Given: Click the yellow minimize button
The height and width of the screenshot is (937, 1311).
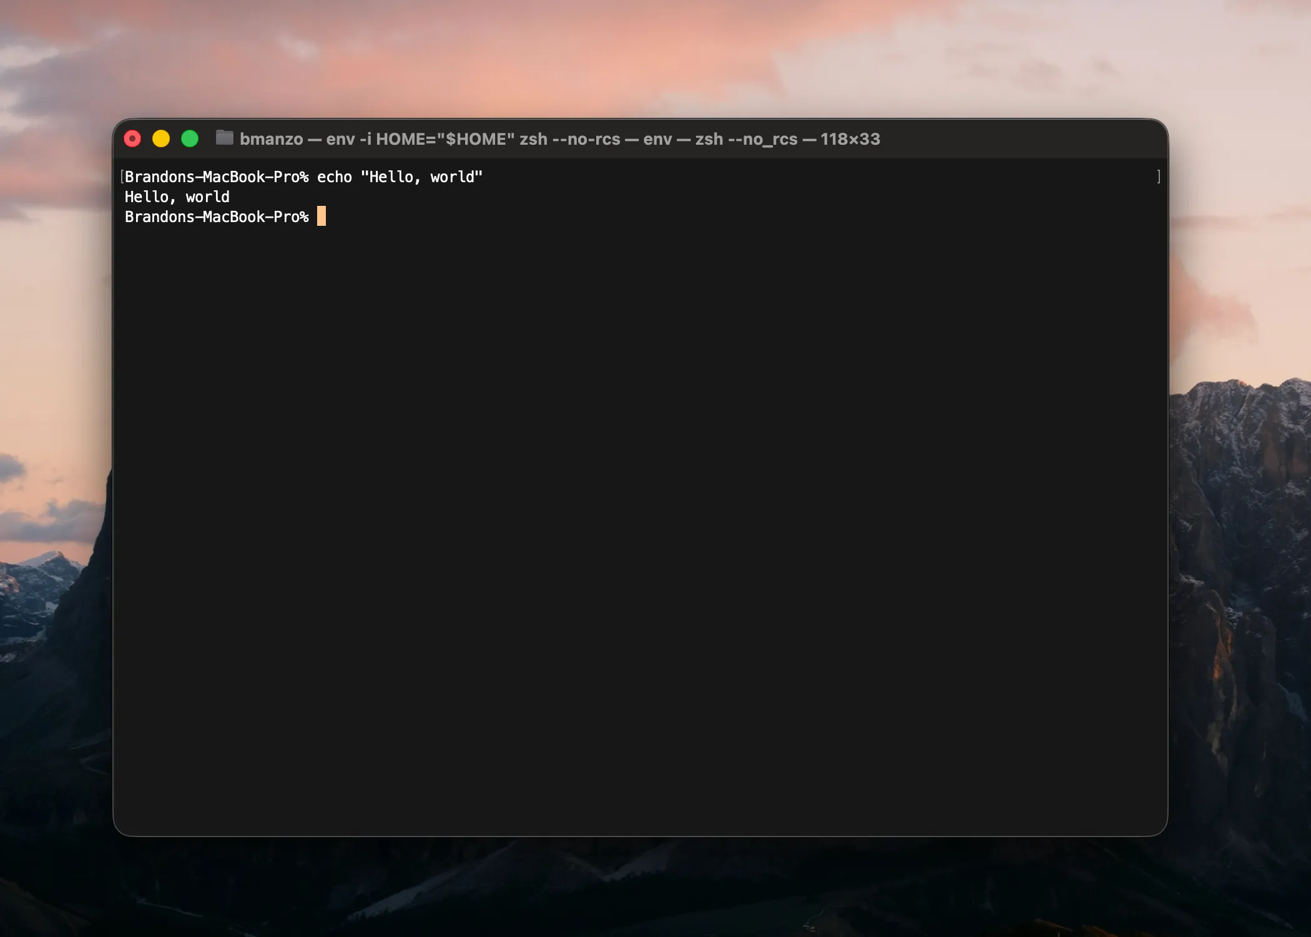Looking at the screenshot, I should [x=161, y=138].
